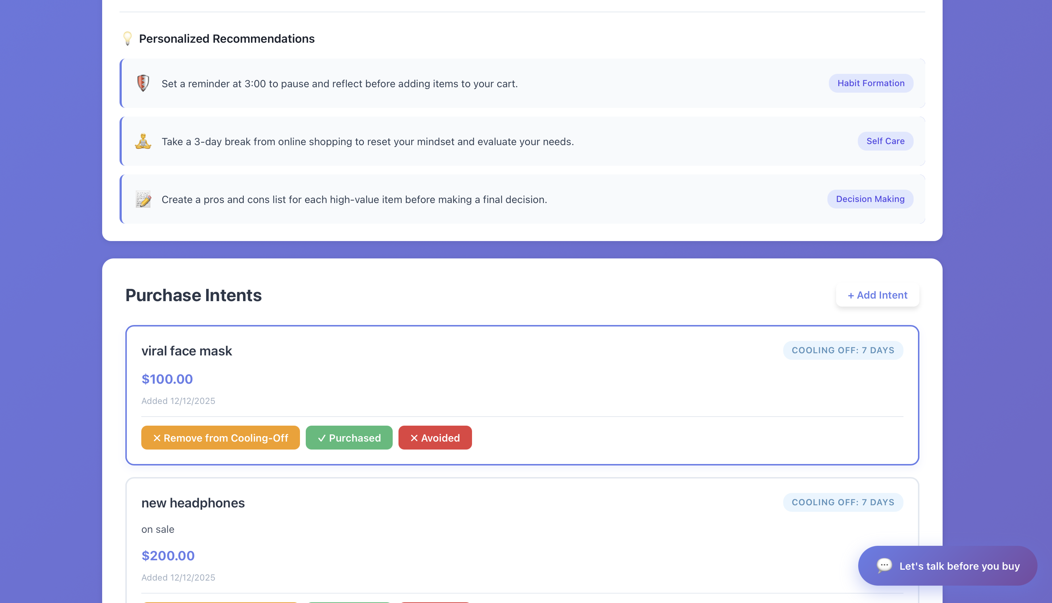Click the lightbulb icon beside Personalized Recommendations
1052x603 pixels.
[x=128, y=38]
